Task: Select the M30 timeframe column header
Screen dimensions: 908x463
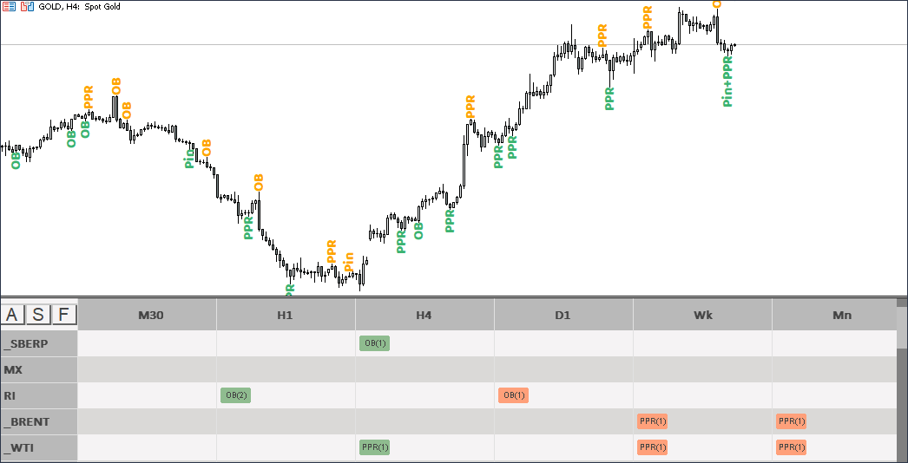Action: (x=150, y=316)
